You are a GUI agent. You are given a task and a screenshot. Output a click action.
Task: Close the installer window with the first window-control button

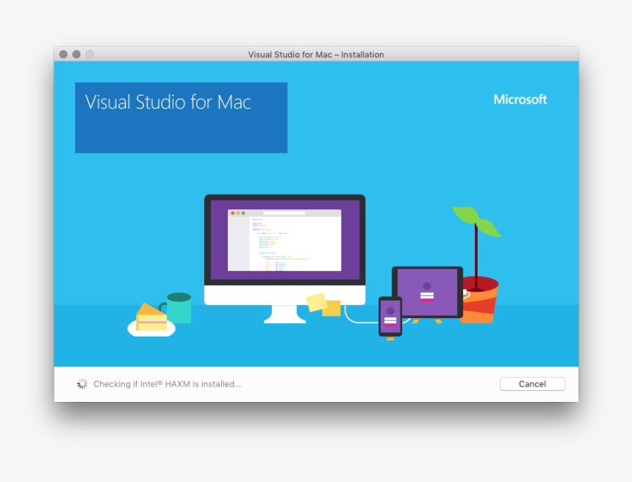(x=63, y=54)
